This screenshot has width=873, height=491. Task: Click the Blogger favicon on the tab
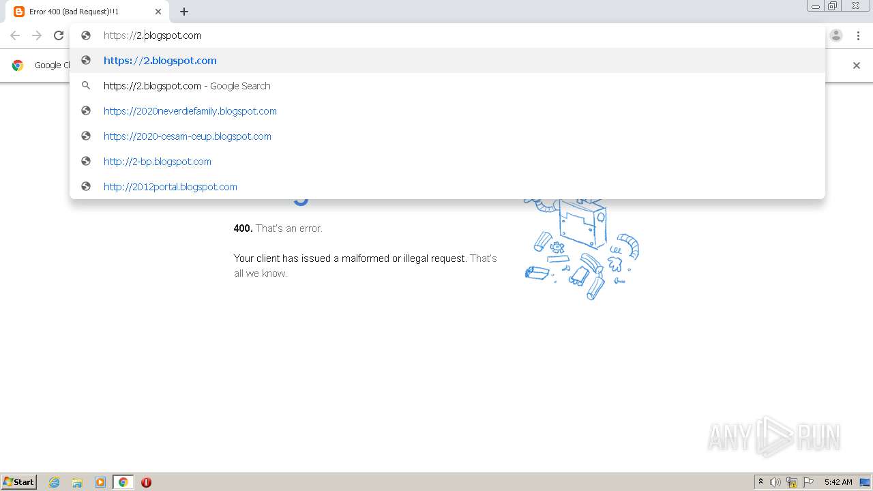tap(19, 12)
